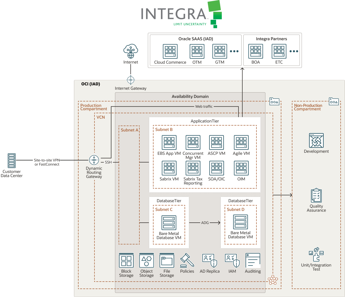The height and width of the screenshot is (297, 345).
Task: Click the Customer Data Center rack icon
Action: click(12, 161)
